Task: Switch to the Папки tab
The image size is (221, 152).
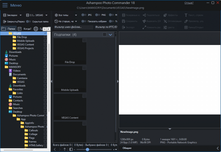Action: 8,29
